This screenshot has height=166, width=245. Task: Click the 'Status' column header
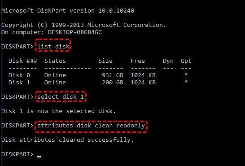[55, 61]
